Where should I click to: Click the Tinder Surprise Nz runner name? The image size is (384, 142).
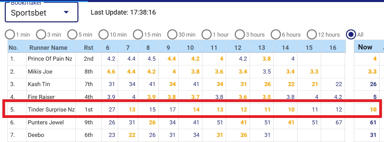(52, 109)
